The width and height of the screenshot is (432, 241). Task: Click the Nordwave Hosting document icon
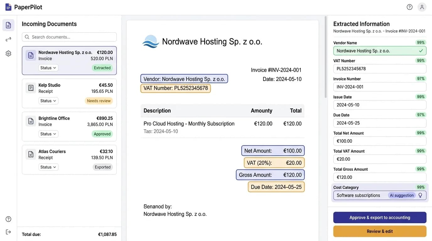click(x=31, y=55)
